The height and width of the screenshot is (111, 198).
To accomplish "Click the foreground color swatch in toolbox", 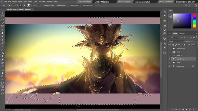I will coord(2,86).
